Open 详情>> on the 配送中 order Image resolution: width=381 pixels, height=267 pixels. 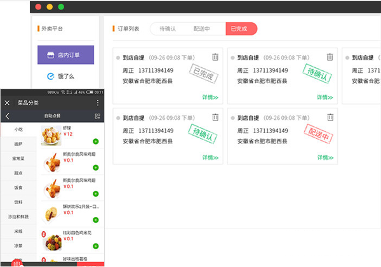(325, 157)
